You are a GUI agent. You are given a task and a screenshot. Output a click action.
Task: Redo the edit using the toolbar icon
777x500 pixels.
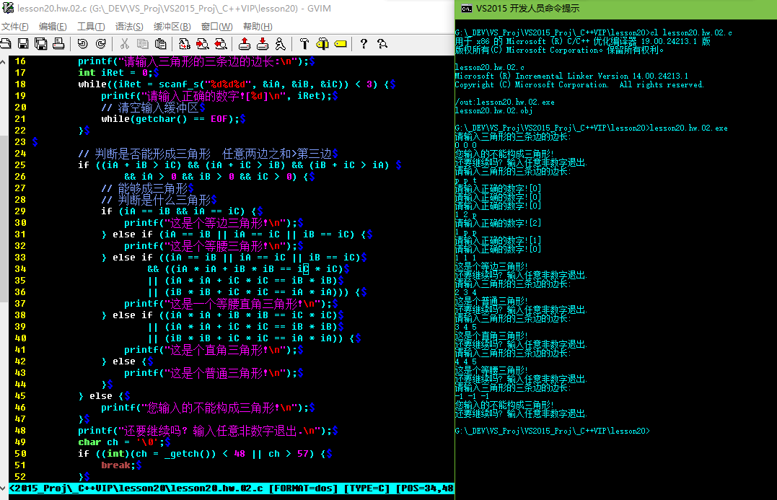click(100, 44)
